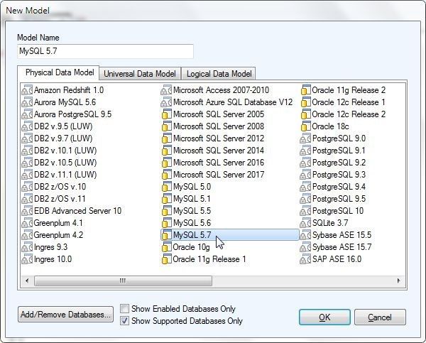Viewport: 426px width, 343px height.
Task: Click the Ingres 10.0 icon
Action: (27, 259)
